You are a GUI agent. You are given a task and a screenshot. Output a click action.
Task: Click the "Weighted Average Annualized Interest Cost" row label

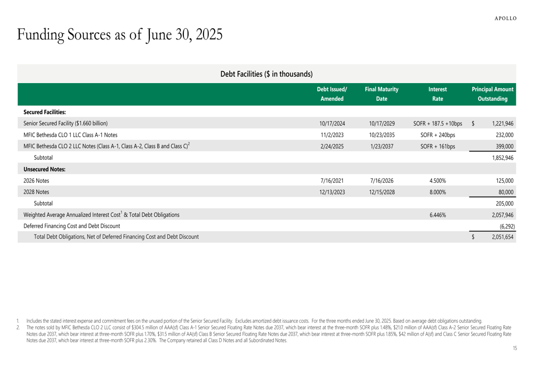click(x=101, y=214)
